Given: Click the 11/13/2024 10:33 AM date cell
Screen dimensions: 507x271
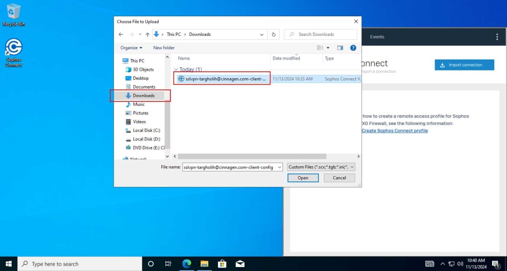Looking at the screenshot, I should coord(292,79).
